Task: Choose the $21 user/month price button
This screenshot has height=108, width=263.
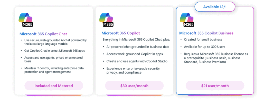Action: (x=215, y=86)
